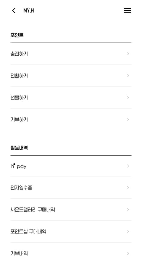Open 전환하기 menu item
Viewport: 142px width, 264px height.
(x=71, y=76)
